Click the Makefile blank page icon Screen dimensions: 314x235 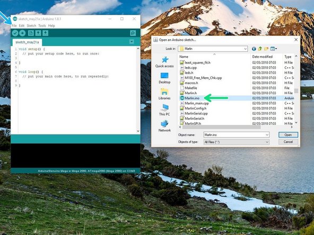tap(182, 88)
